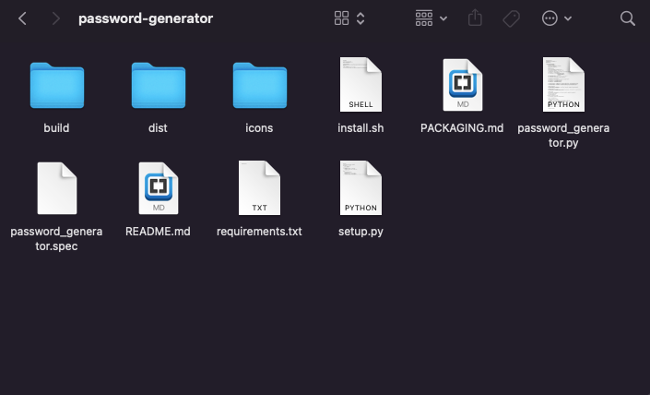Toggle view mode up-down chevrons

tap(360, 18)
